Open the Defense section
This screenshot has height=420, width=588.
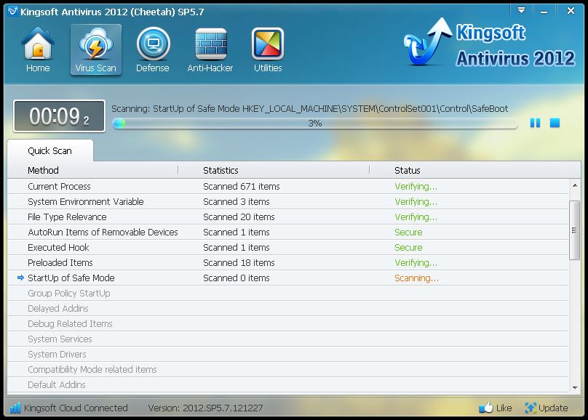point(153,50)
